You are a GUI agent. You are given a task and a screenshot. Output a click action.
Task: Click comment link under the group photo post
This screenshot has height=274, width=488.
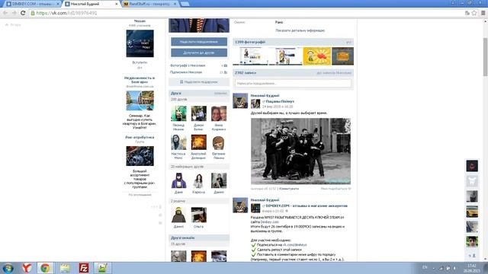click(x=289, y=189)
